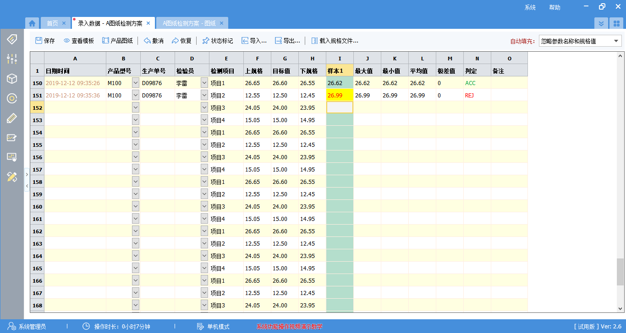Click 系统功能操作视频演示教学 link
This screenshot has height=333, width=626.
pyautogui.click(x=289, y=327)
